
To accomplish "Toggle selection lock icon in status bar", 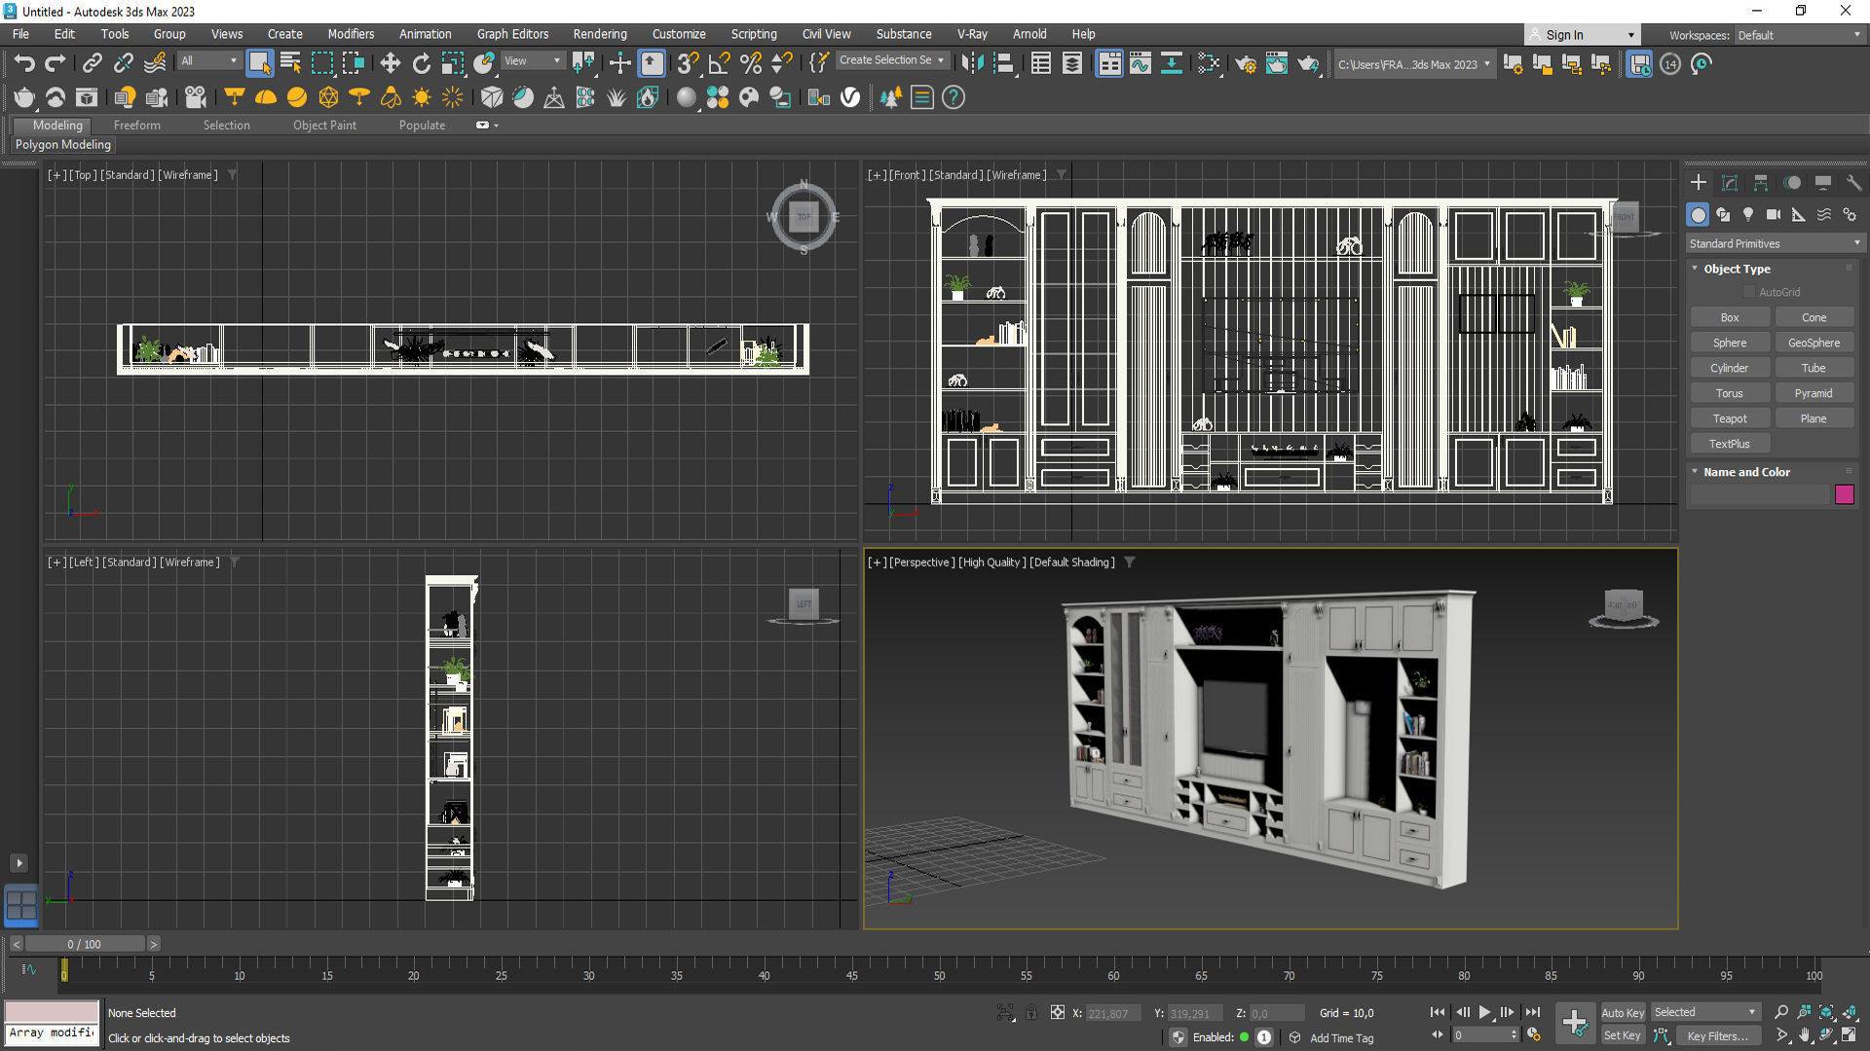I will (1030, 1013).
